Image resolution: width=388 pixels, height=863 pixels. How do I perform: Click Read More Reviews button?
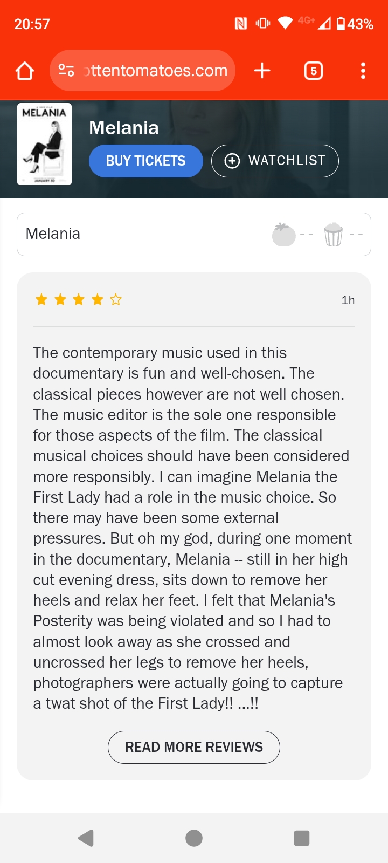click(194, 747)
